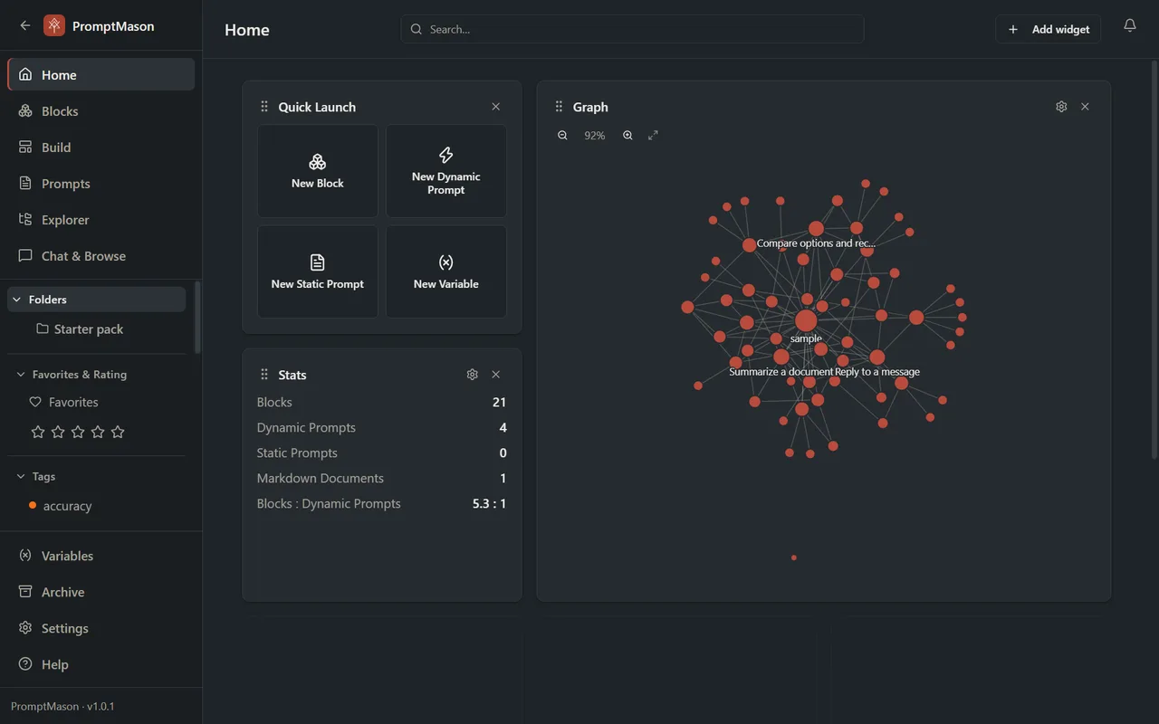
Task: Zoom out the Graph view
Action: coord(562,136)
